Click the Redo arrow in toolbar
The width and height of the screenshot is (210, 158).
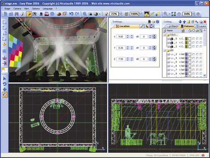click(x=77, y=14)
